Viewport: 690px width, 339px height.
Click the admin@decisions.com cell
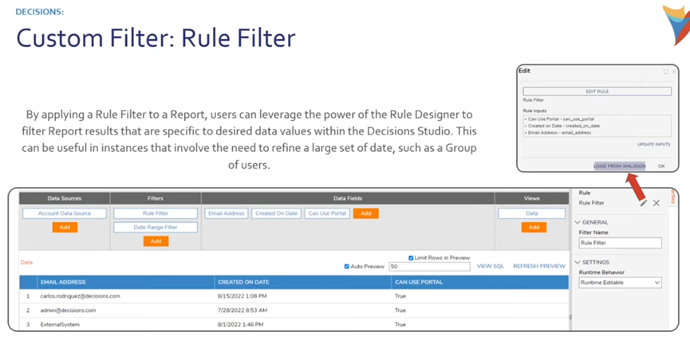[x=68, y=310]
